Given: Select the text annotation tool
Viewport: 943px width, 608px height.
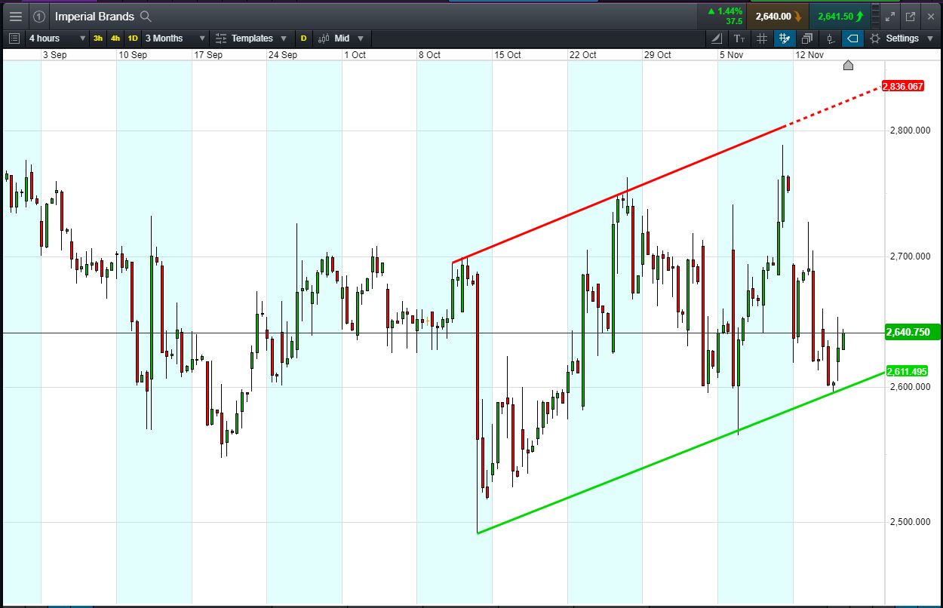Looking at the screenshot, I should 739,38.
